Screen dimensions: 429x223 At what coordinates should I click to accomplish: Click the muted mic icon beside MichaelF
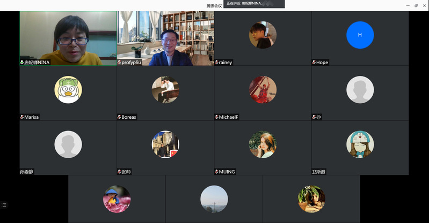(216, 117)
